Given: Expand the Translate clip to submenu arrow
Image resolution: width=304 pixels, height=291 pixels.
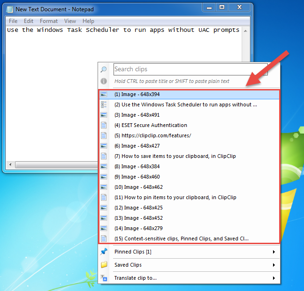Looking at the screenshot, I should (x=274, y=278).
